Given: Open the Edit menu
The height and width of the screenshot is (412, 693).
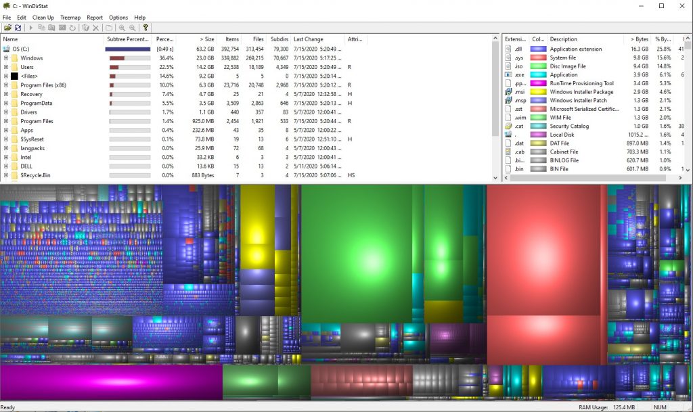Looking at the screenshot, I should (22, 18).
